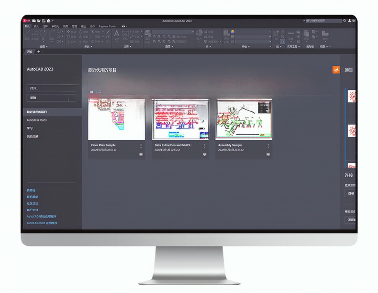This screenshot has height=293, width=378.
Task: Switch recent projects to grid view
Action: click(x=99, y=92)
